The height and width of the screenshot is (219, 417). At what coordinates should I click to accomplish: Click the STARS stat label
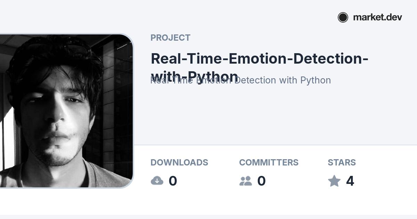(342, 162)
